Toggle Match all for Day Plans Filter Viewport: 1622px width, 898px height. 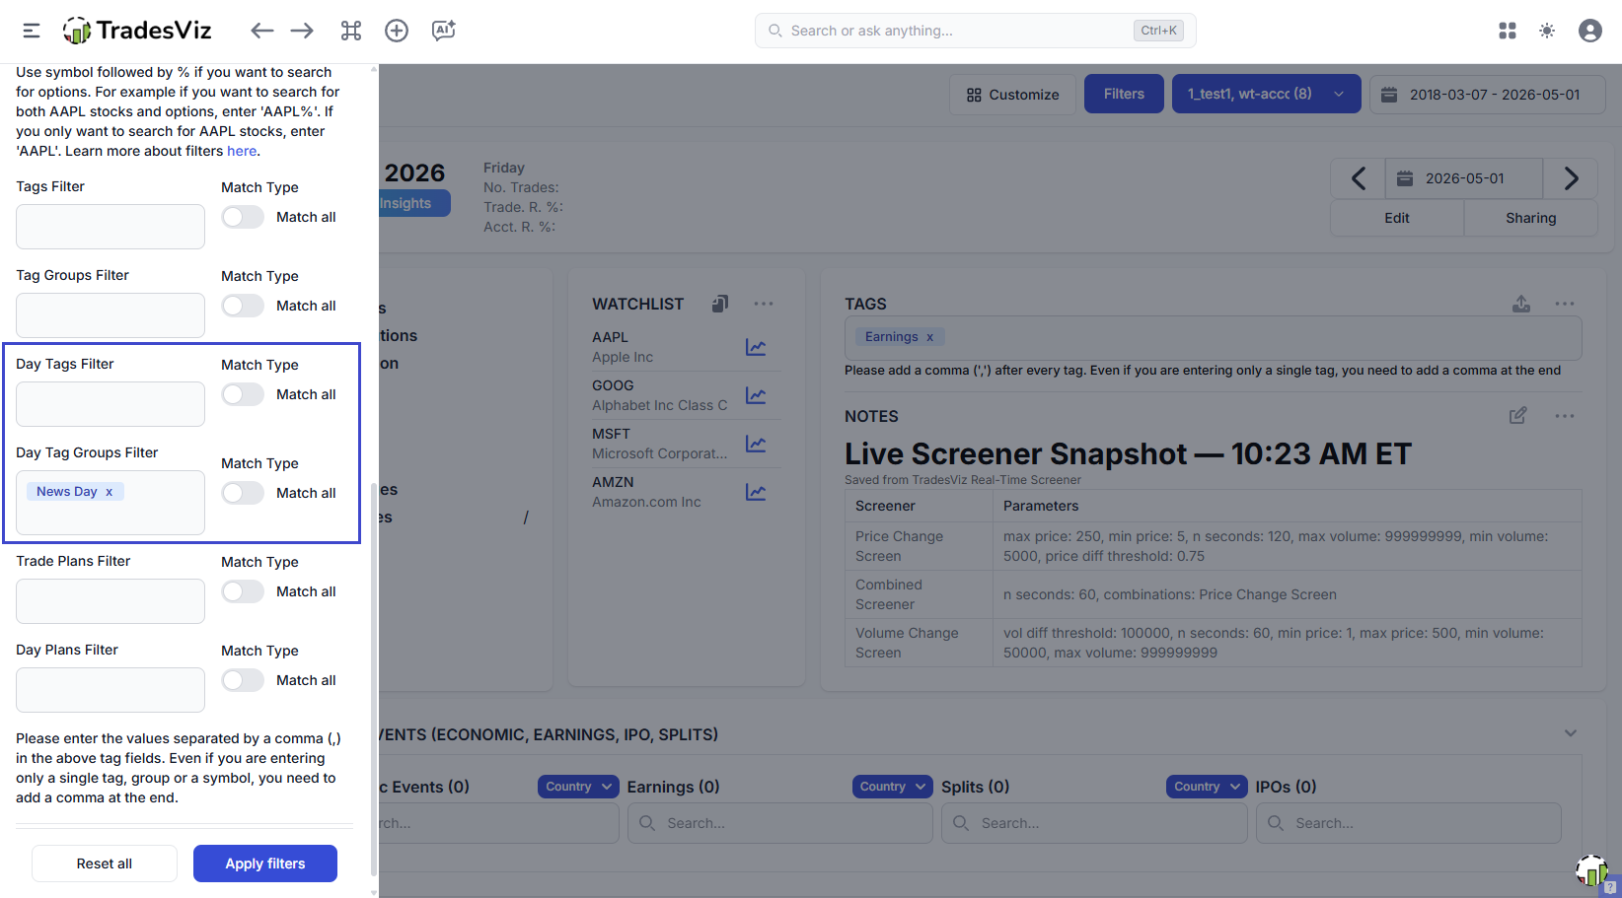pyautogui.click(x=243, y=680)
